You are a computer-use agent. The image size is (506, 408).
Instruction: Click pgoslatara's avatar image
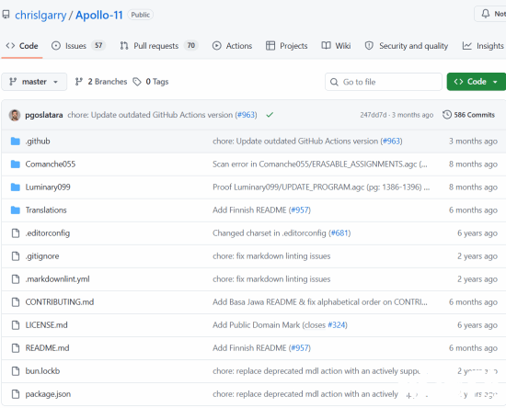pyautogui.click(x=15, y=115)
